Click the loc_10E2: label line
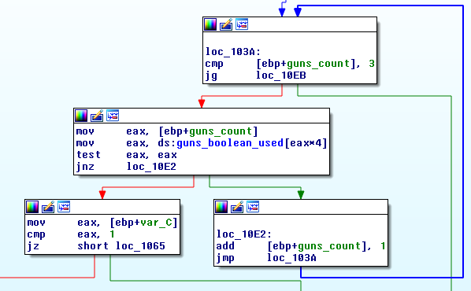 (244, 234)
